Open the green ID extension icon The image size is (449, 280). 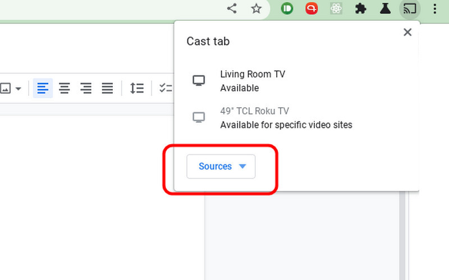click(287, 8)
